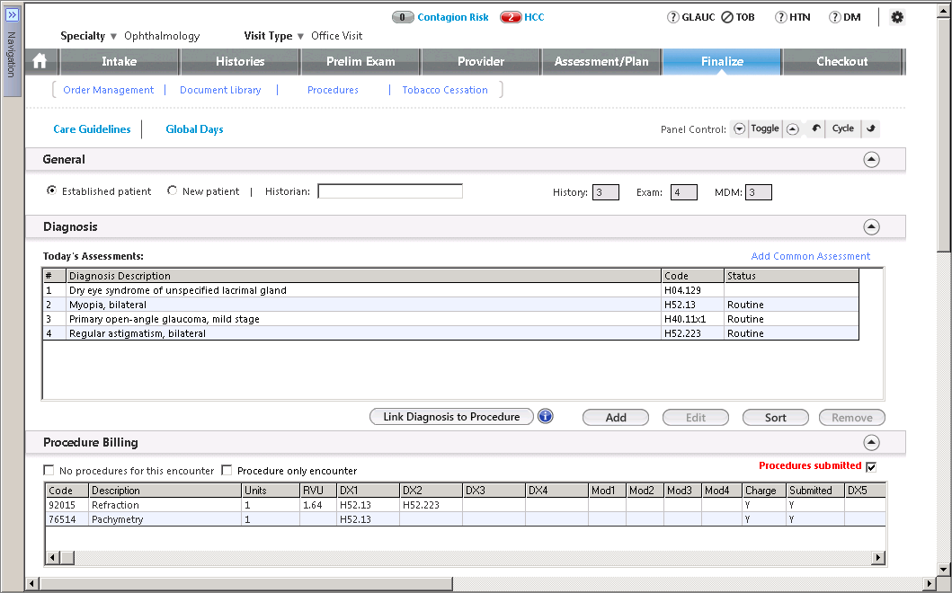
Task: Open Tobacco Cessation link
Action: click(x=445, y=90)
